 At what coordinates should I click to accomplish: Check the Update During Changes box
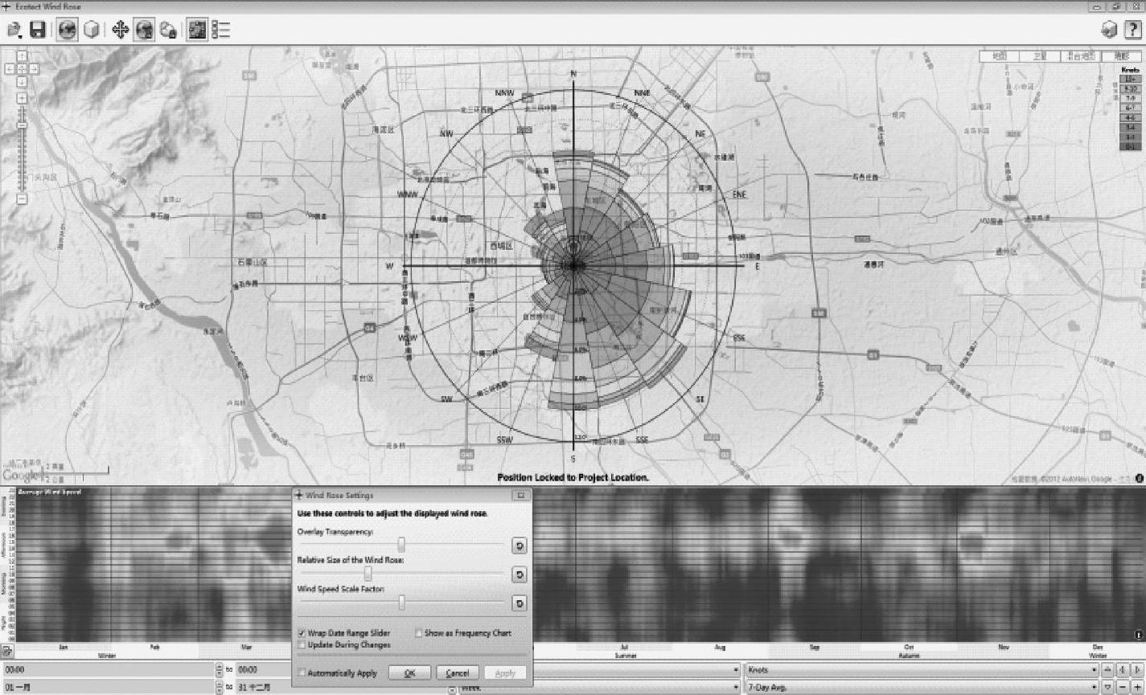302,644
